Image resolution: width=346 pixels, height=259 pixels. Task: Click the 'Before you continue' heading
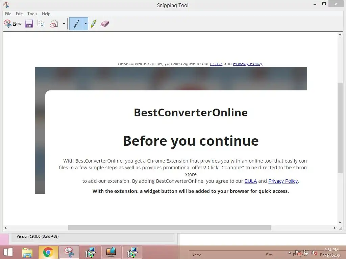[191, 141]
